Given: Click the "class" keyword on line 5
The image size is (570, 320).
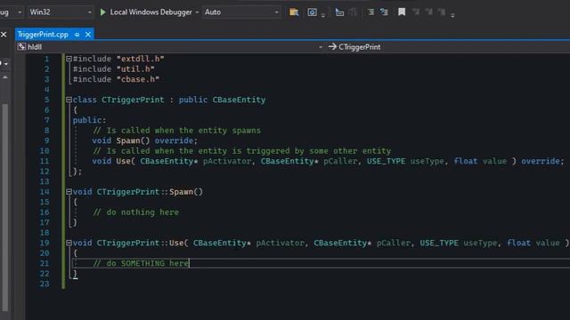Looking at the screenshot, I should pos(85,100).
